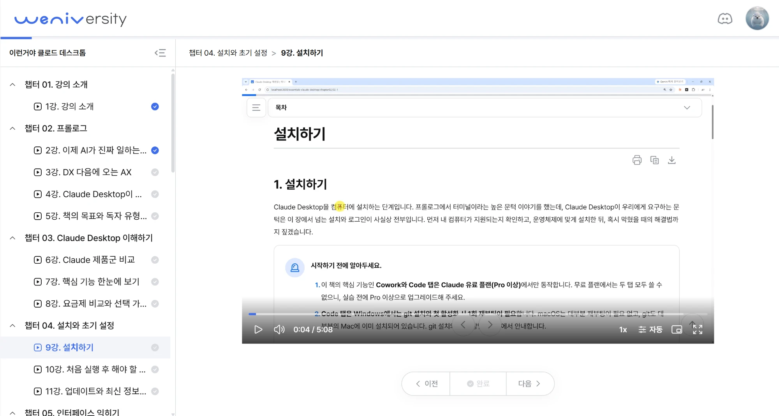Collapse the course sidebar panel

[160, 53]
